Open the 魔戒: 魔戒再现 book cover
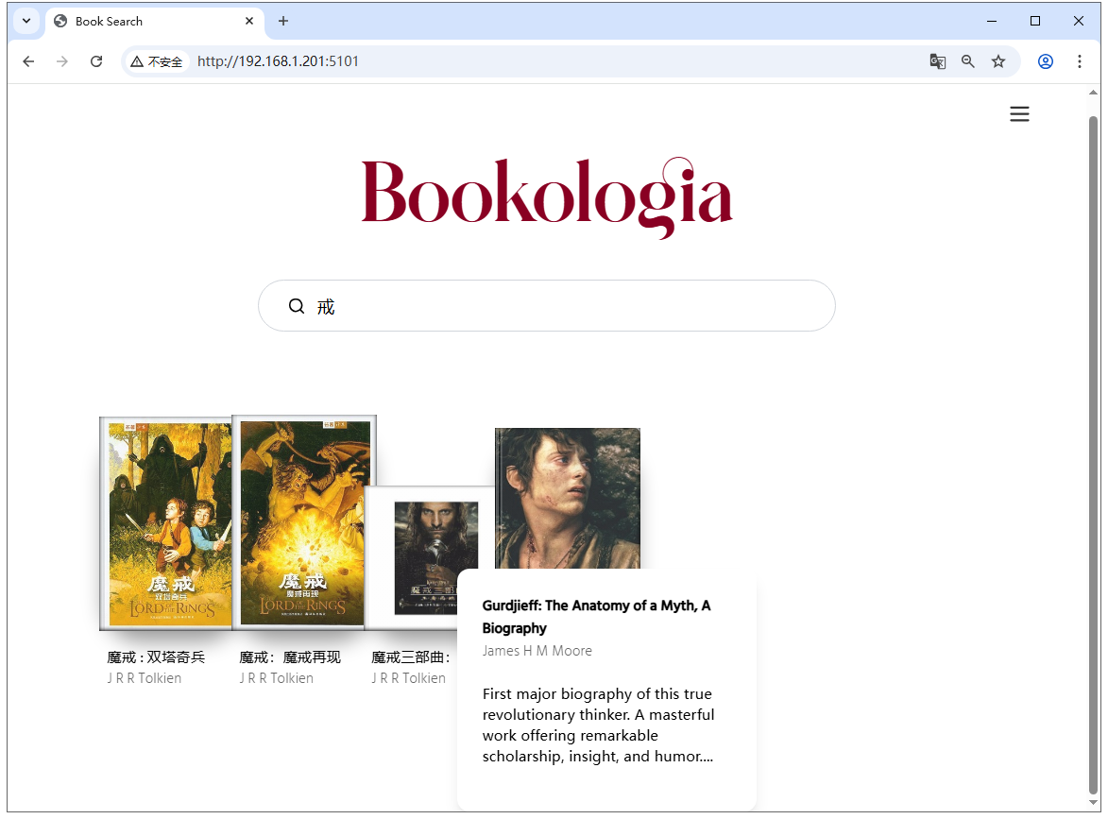The width and height of the screenshot is (1108, 819). pyautogui.click(x=304, y=522)
